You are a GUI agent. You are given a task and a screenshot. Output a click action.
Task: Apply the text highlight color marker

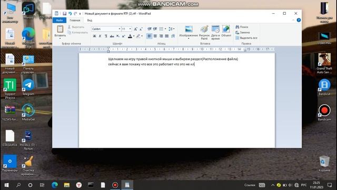138,36
